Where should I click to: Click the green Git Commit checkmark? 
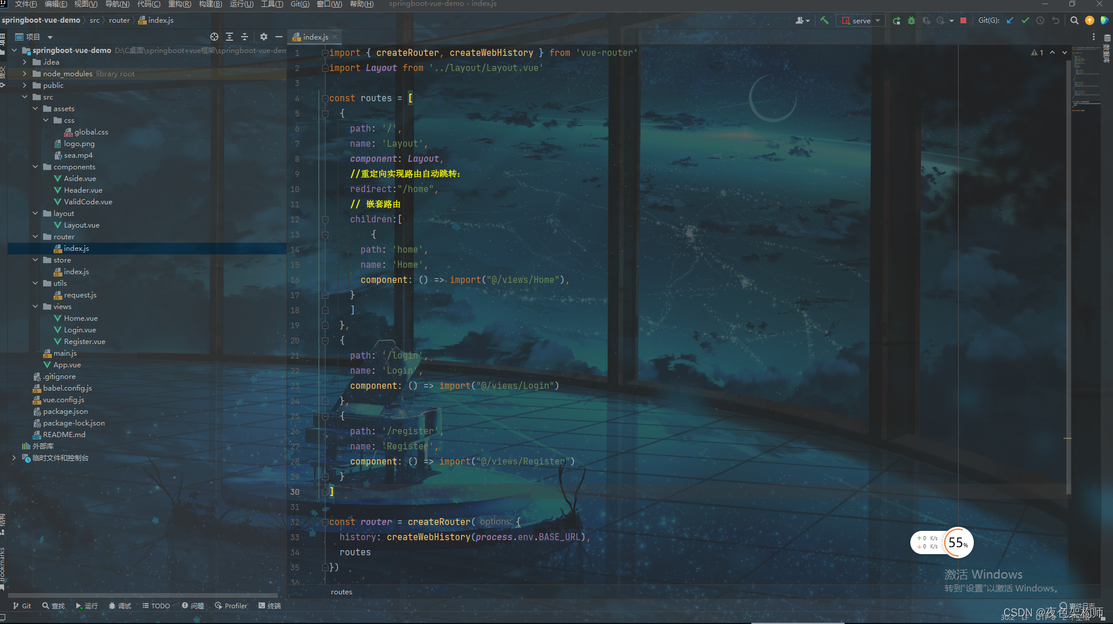click(x=1025, y=20)
